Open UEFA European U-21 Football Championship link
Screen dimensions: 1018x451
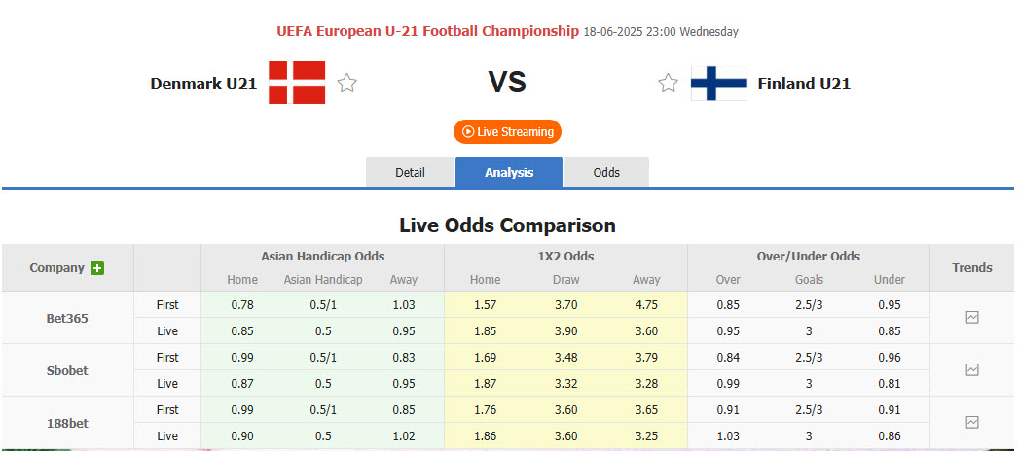[427, 31]
